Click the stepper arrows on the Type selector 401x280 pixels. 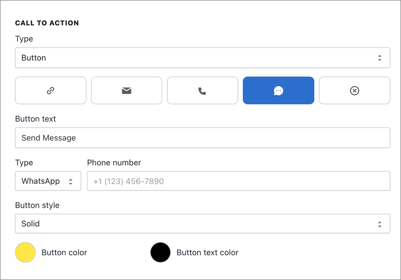tap(379, 57)
